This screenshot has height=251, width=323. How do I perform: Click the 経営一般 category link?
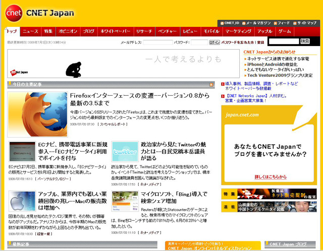point(44,234)
